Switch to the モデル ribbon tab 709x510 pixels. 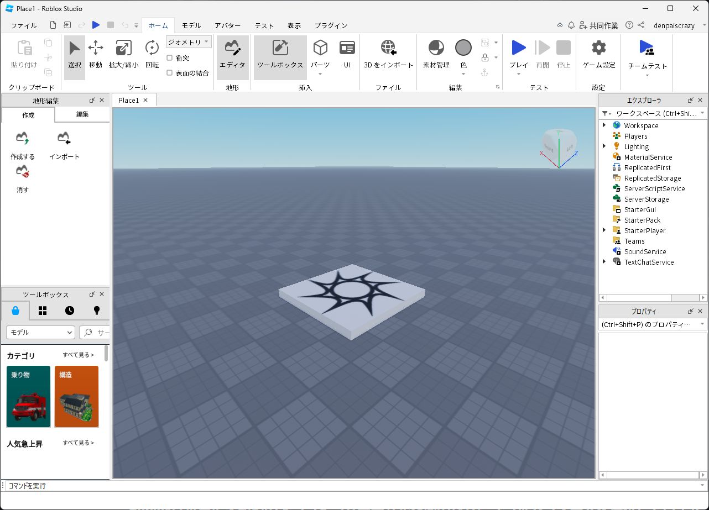click(191, 25)
